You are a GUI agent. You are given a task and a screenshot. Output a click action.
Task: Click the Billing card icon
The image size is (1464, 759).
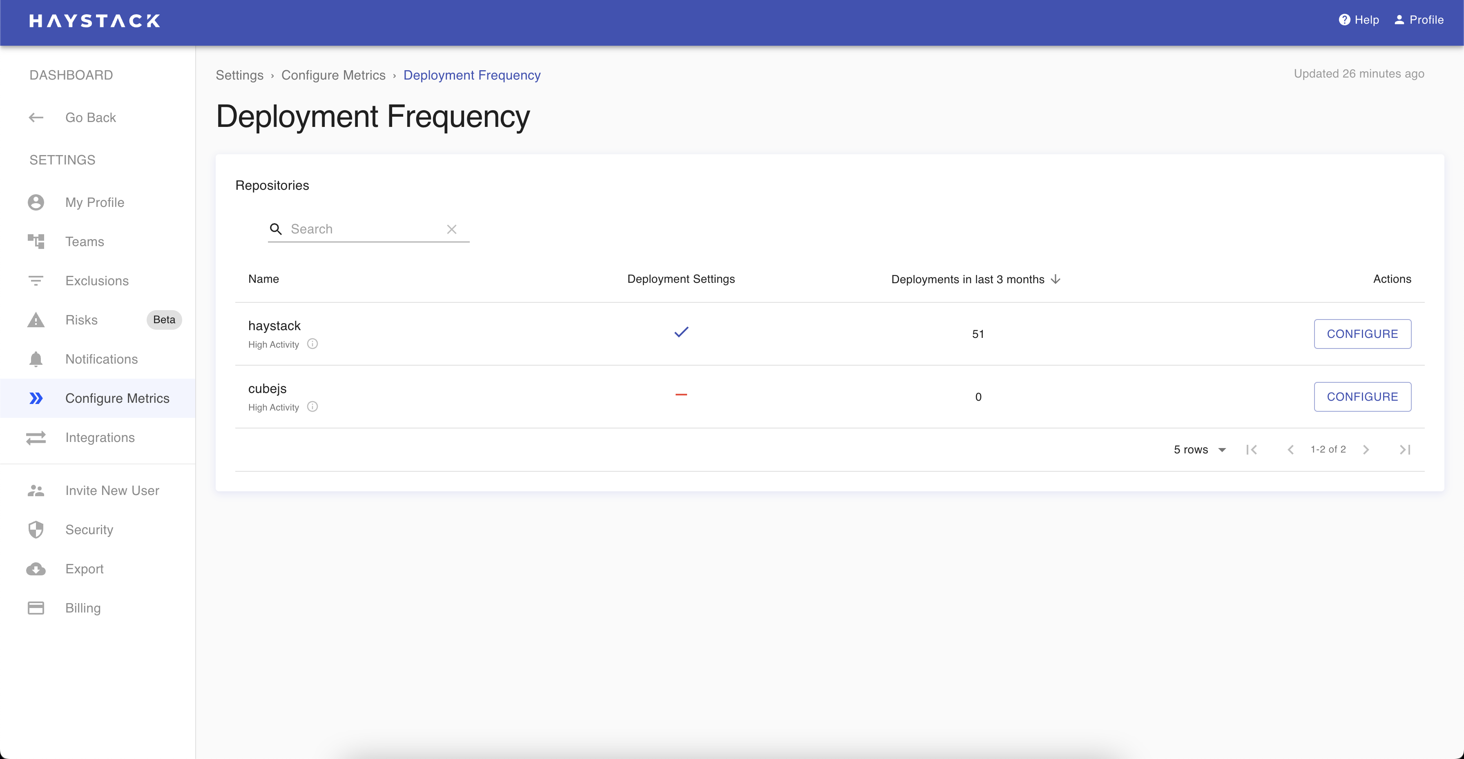point(36,608)
